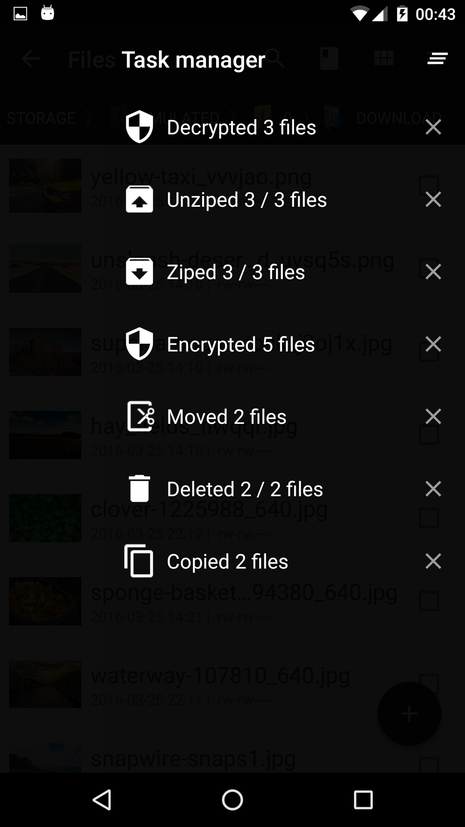
Task: Select the Encrypted 5 files entry text
Action: (x=241, y=345)
